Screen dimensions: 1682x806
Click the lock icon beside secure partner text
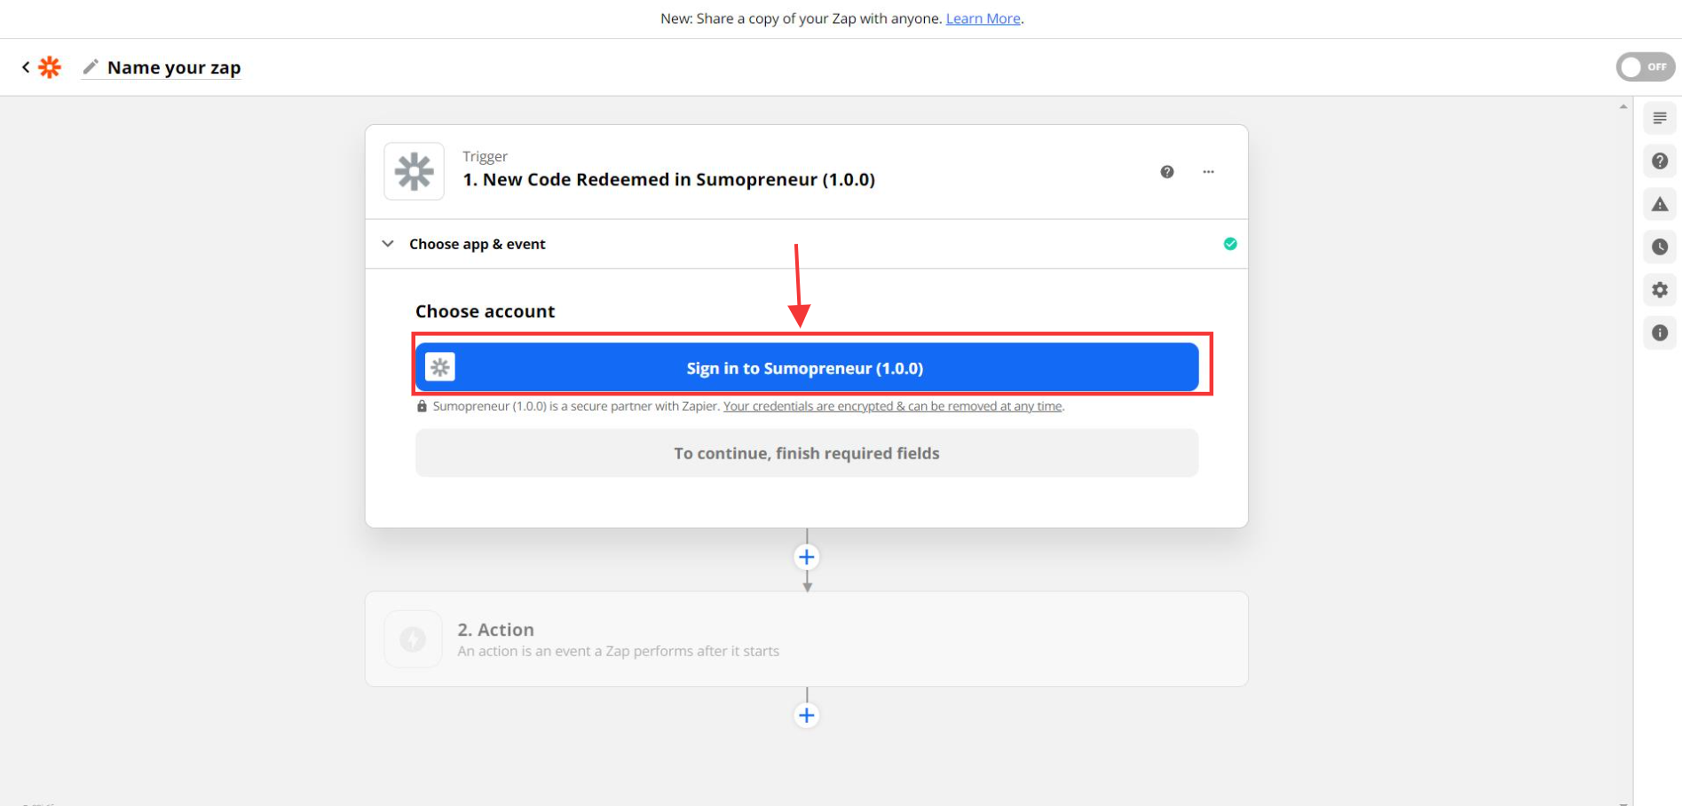click(422, 406)
